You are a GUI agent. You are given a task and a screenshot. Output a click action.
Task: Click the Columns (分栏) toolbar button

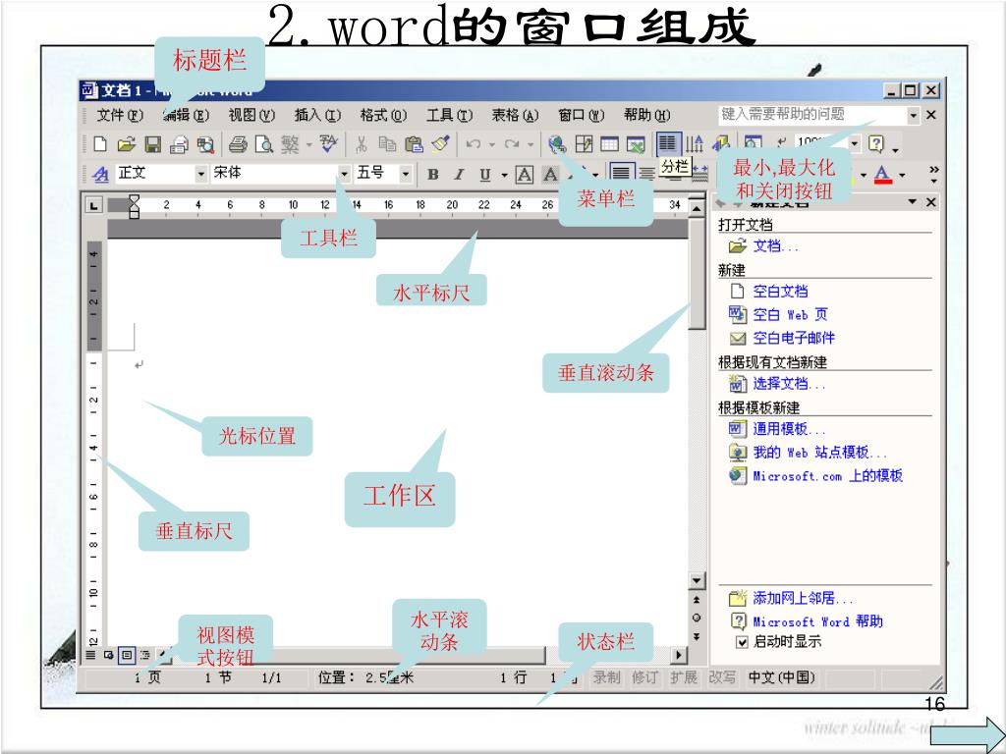(668, 143)
